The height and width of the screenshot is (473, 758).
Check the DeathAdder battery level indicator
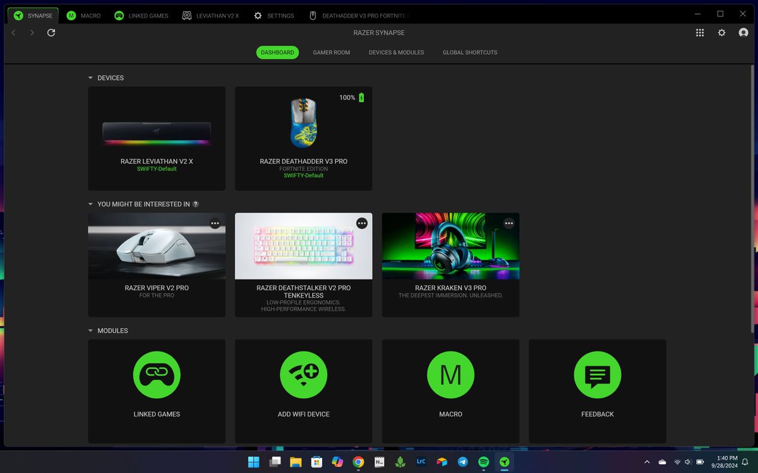pos(351,98)
